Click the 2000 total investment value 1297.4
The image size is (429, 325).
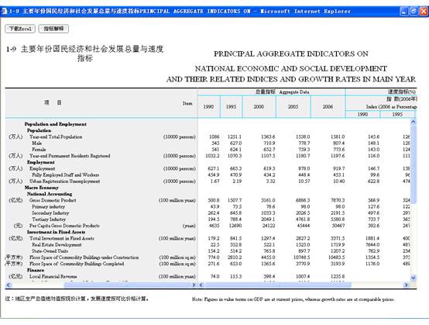coord(268,238)
